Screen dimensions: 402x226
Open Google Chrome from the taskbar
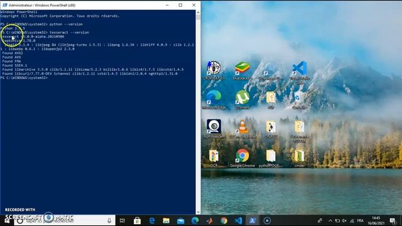coord(224,220)
